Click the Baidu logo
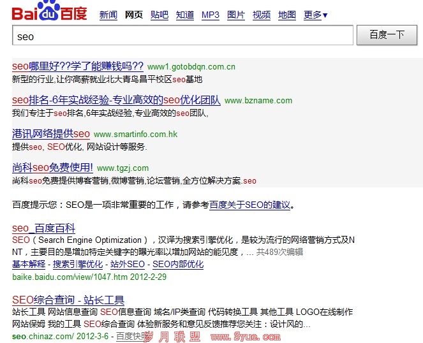Viewport: 423px width, 343px height. point(49,12)
